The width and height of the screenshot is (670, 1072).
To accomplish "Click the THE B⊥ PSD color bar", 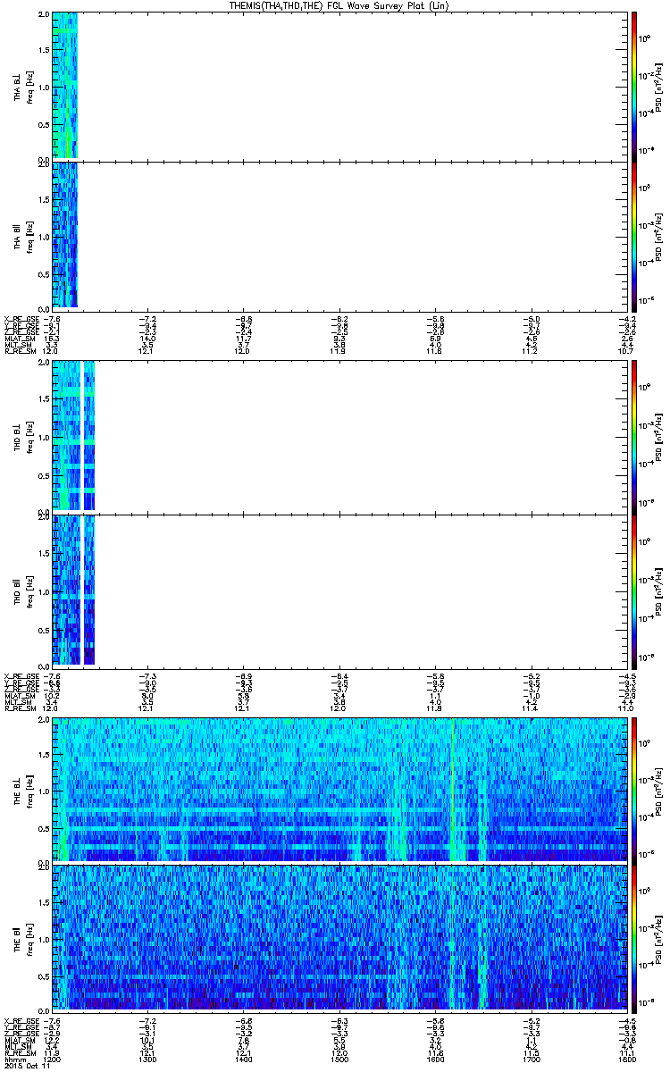I will coord(633,791).
